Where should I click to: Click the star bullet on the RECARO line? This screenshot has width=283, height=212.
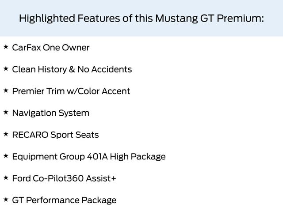tap(6, 134)
